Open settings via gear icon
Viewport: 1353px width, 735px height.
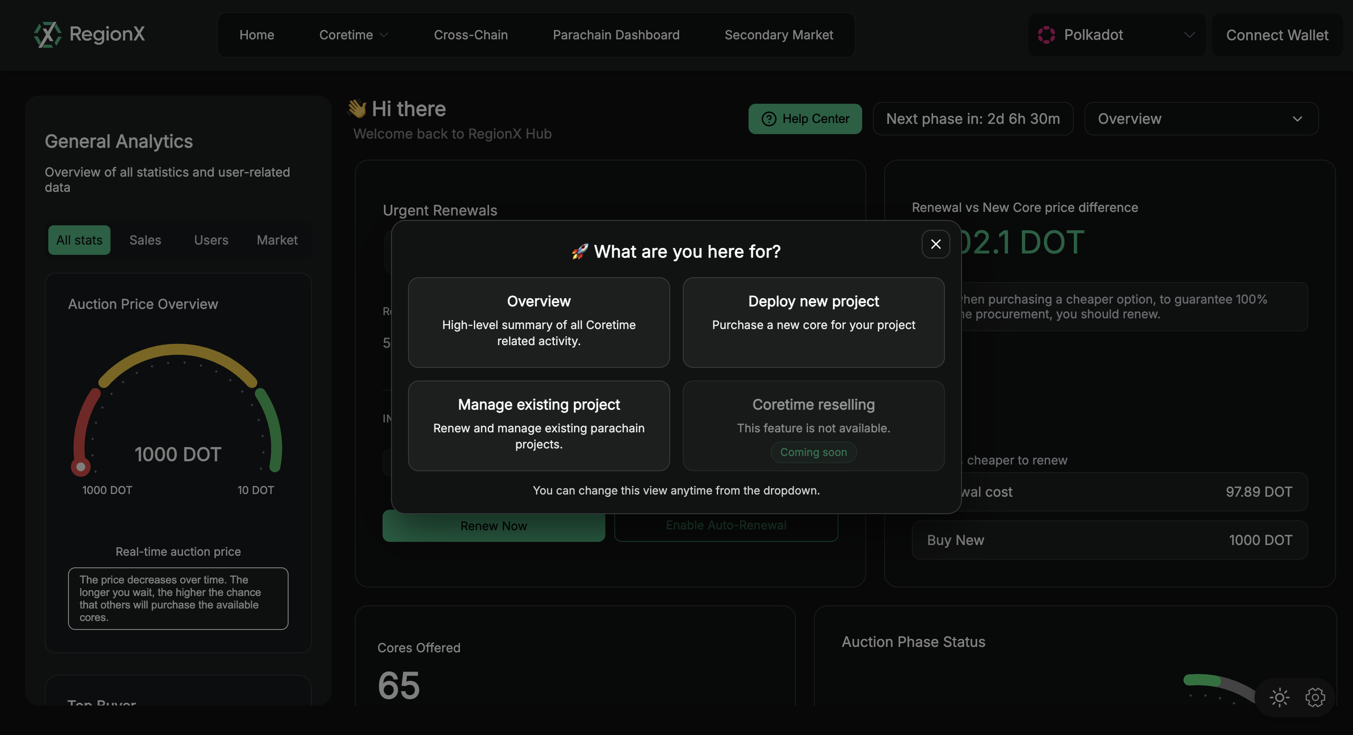click(x=1315, y=697)
